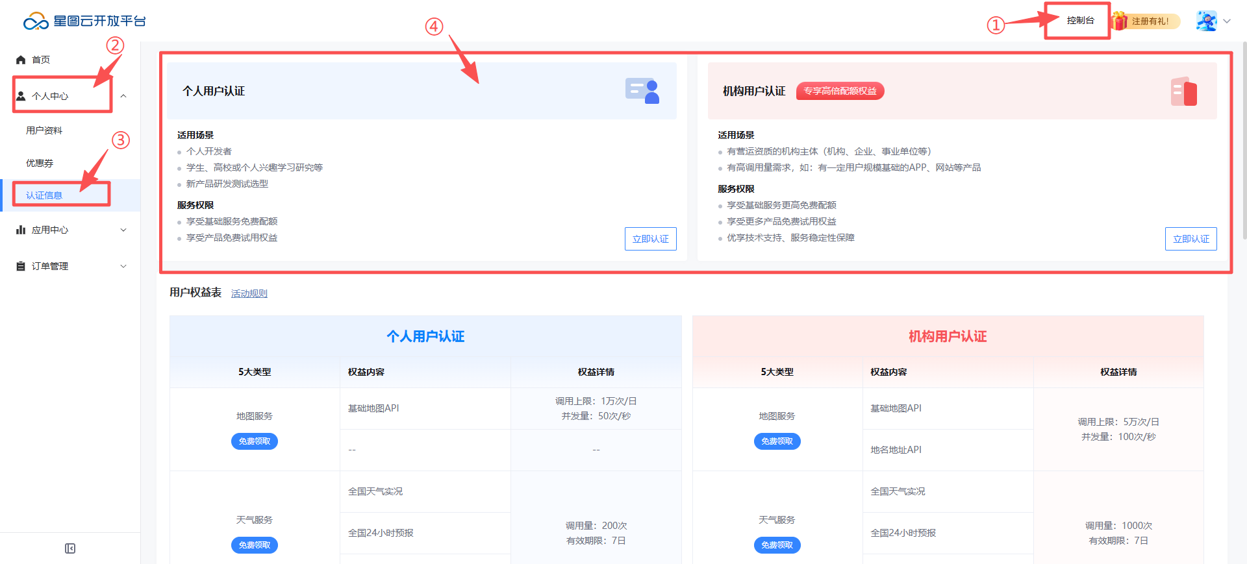Click the user avatar icon

pos(1206,21)
